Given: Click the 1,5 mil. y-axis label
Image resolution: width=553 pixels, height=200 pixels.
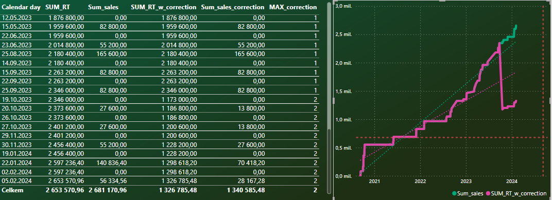Looking at the screenshot, I should pyautogui.click(x=344, y=91).
